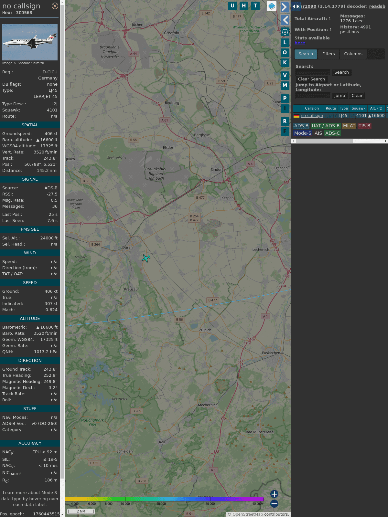Open the aircraft photo thumbnail
The height and width of the screenshot is (517, 388).
[30, 42]
